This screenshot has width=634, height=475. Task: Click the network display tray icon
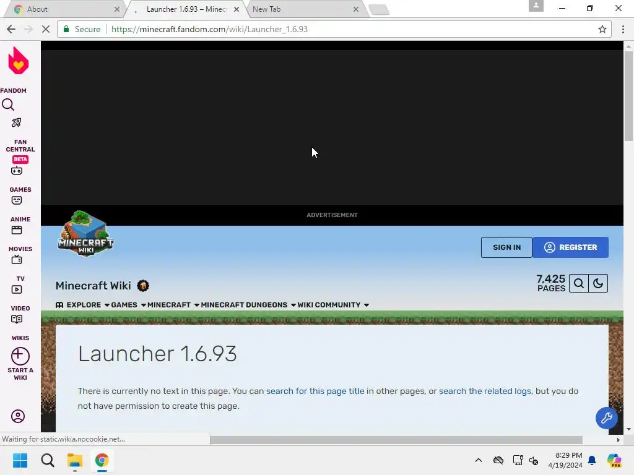[518, 460]
